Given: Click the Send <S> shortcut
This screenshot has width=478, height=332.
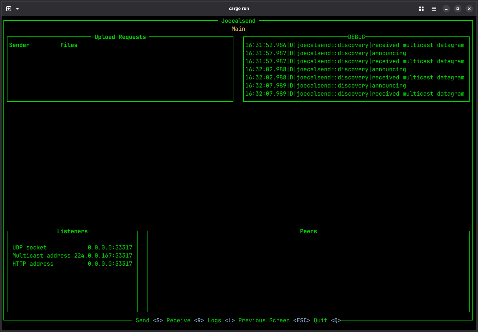Looking at the screenshot, I should [149, 320].
